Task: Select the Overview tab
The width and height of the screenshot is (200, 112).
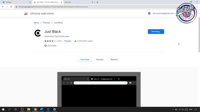Action: [85, 59]
